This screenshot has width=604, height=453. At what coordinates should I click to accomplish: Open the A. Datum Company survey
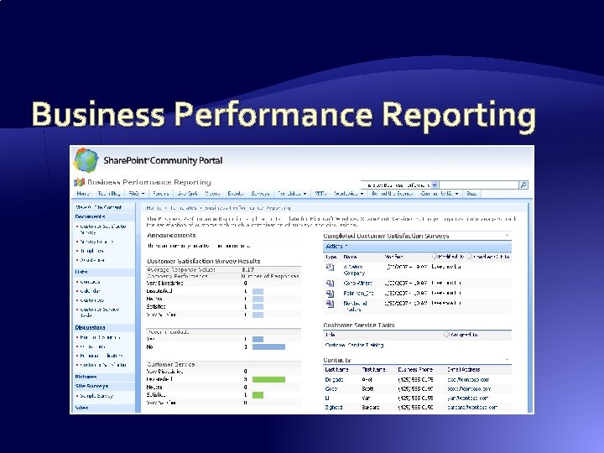(354, 269)
